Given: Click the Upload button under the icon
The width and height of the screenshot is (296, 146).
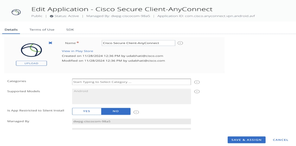Looking at the screenshot, I should 31,63.
